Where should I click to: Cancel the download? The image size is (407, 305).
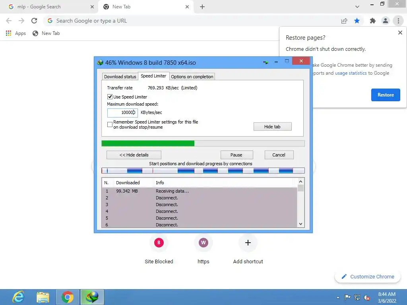pyautogui.click(x=279, y=155)
